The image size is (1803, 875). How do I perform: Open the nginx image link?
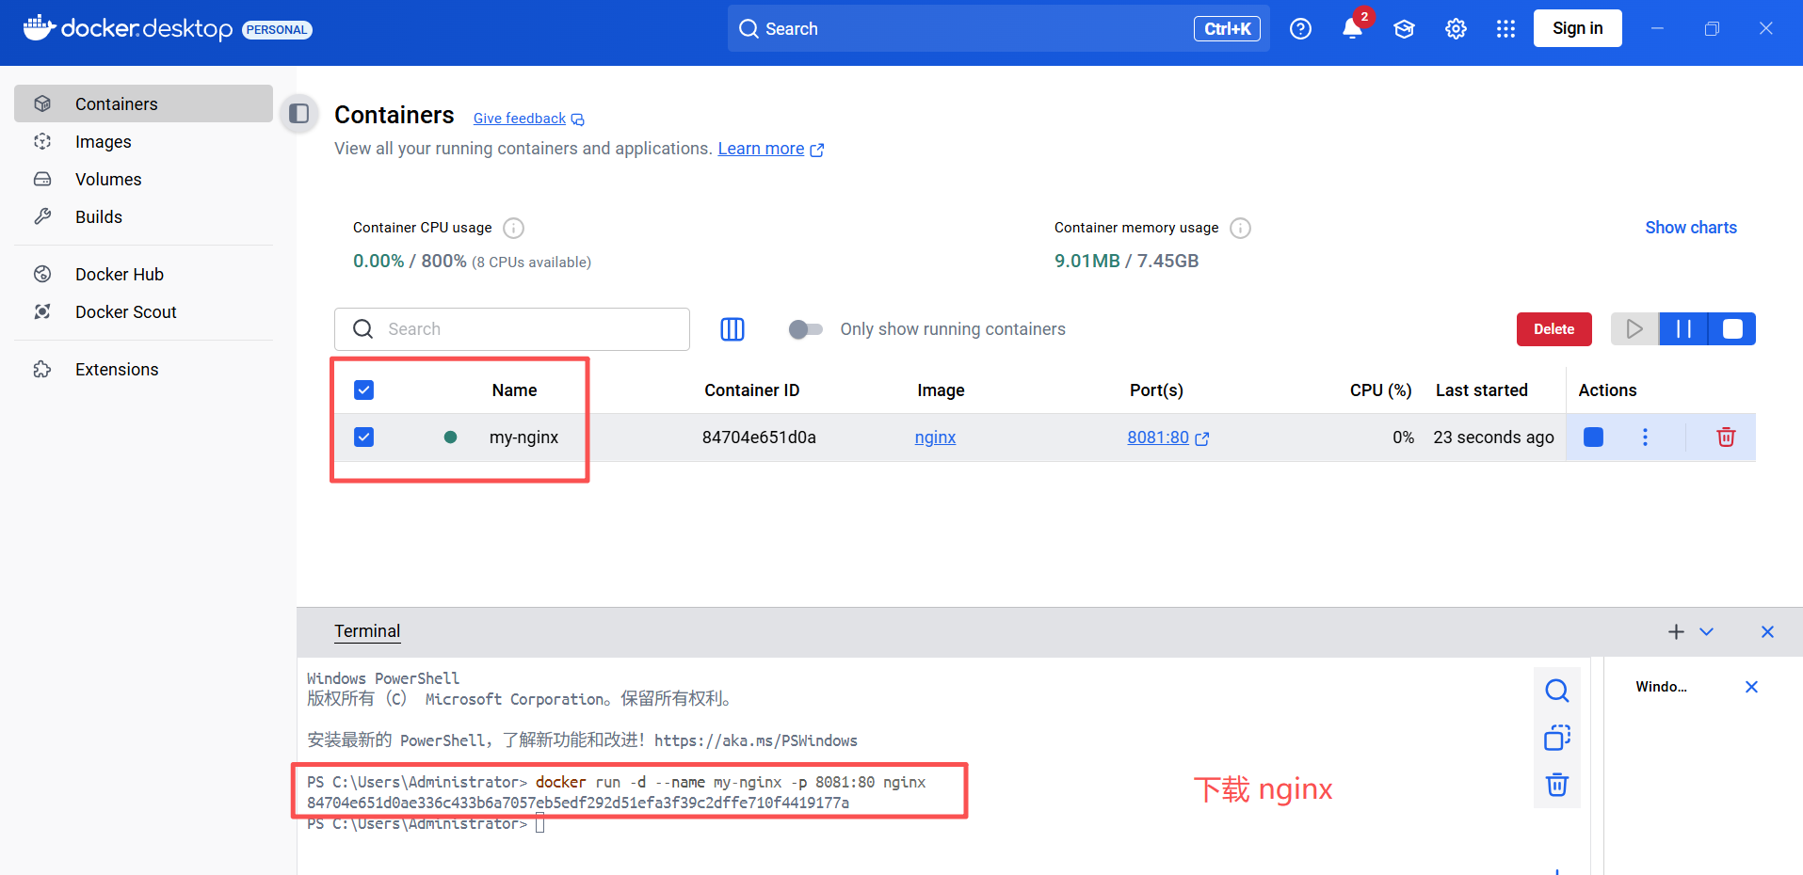[x=935, y=437]
